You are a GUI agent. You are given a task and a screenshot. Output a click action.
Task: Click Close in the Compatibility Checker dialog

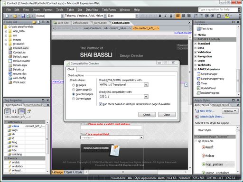(167, 115)
